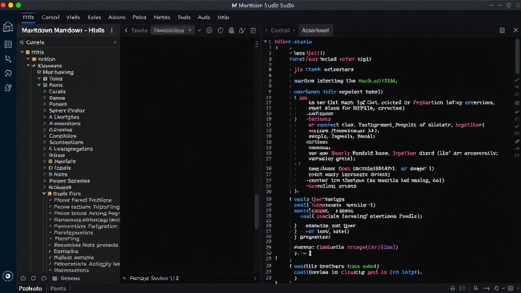Open the Teals menu

click(184, 17)
